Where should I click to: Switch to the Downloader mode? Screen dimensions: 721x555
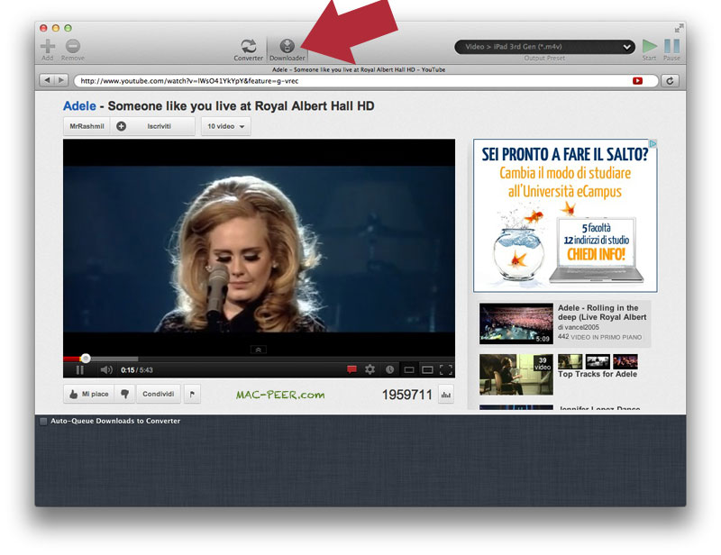pos(287,50)
